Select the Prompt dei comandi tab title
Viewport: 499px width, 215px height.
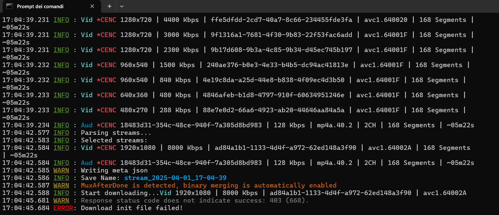tap(40, 7)
